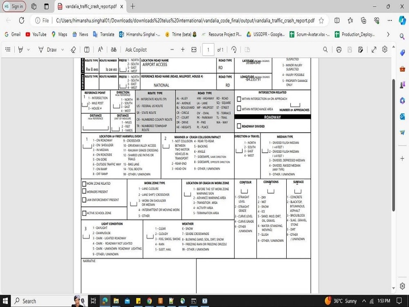This screenshot has width=409, height=307.
Task: Enter full screen mode
Action: click(374, 50)
